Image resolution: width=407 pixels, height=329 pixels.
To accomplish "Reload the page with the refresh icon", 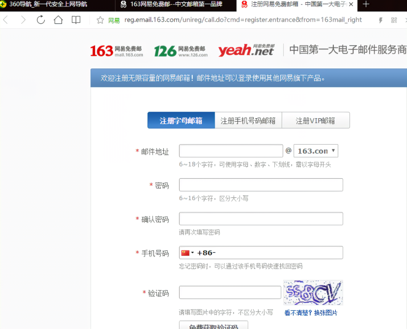I will (x=41, y=20).
